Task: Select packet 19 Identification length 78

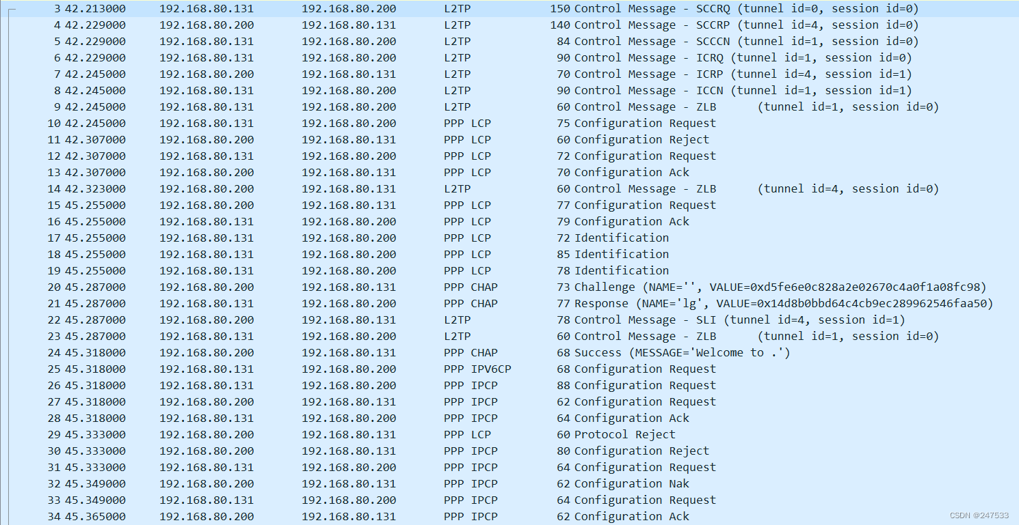Action: [509, 271]
